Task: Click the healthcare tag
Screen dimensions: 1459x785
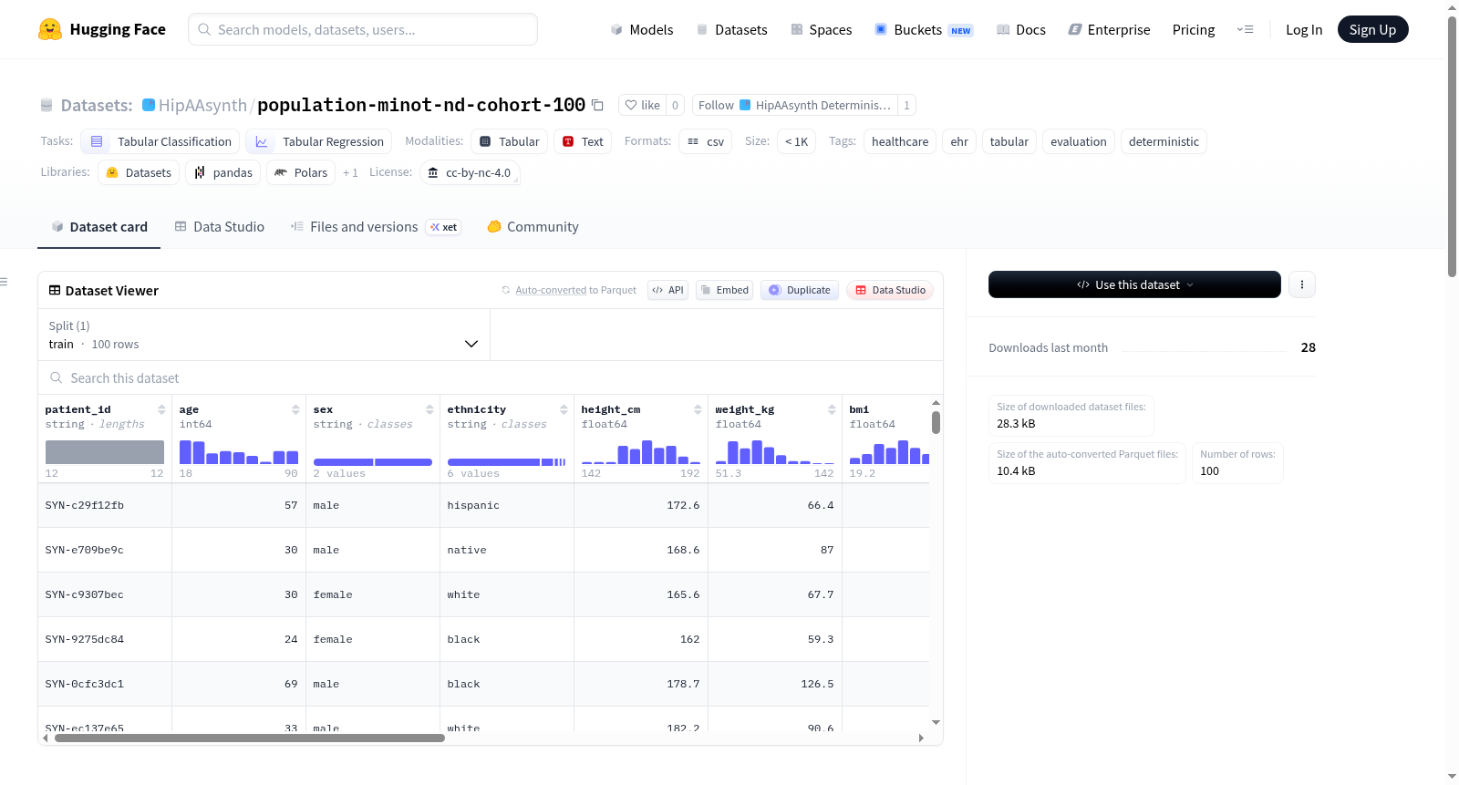Action: click(x=900, y=141)
